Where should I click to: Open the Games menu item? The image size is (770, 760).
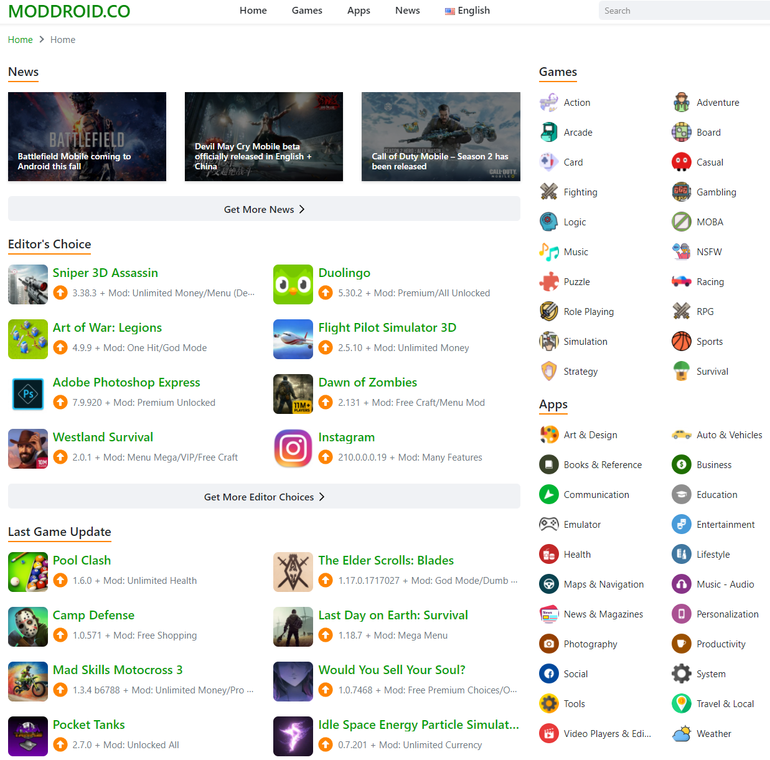(307, 11)
